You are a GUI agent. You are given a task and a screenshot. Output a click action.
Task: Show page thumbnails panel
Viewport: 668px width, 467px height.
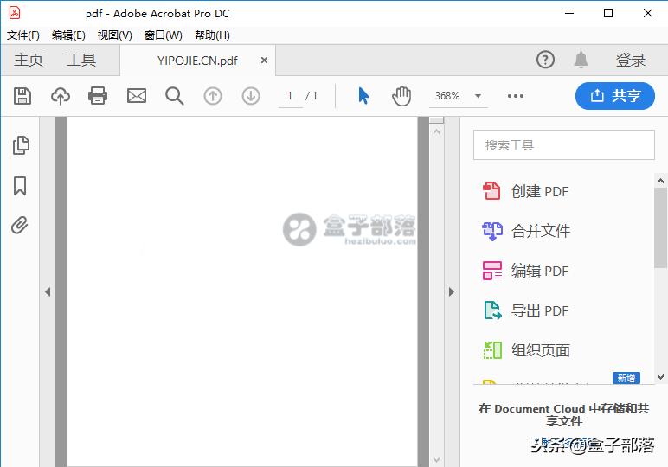[x=21, y=145]
